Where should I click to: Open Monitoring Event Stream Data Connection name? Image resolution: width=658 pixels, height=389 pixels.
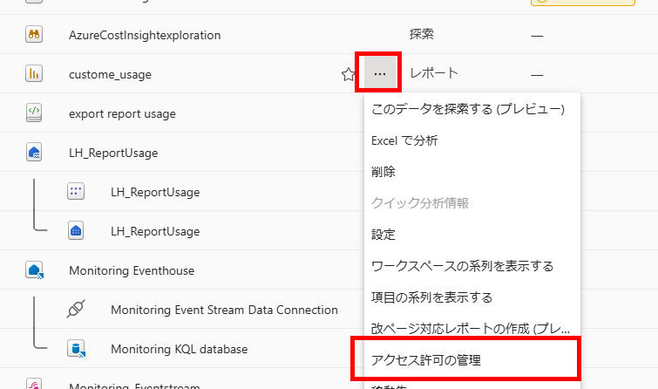[224, 310]
